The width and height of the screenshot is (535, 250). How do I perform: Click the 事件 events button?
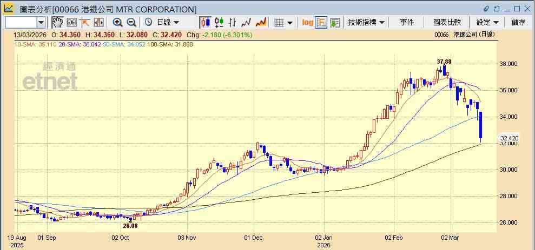[x=406, y=23]
